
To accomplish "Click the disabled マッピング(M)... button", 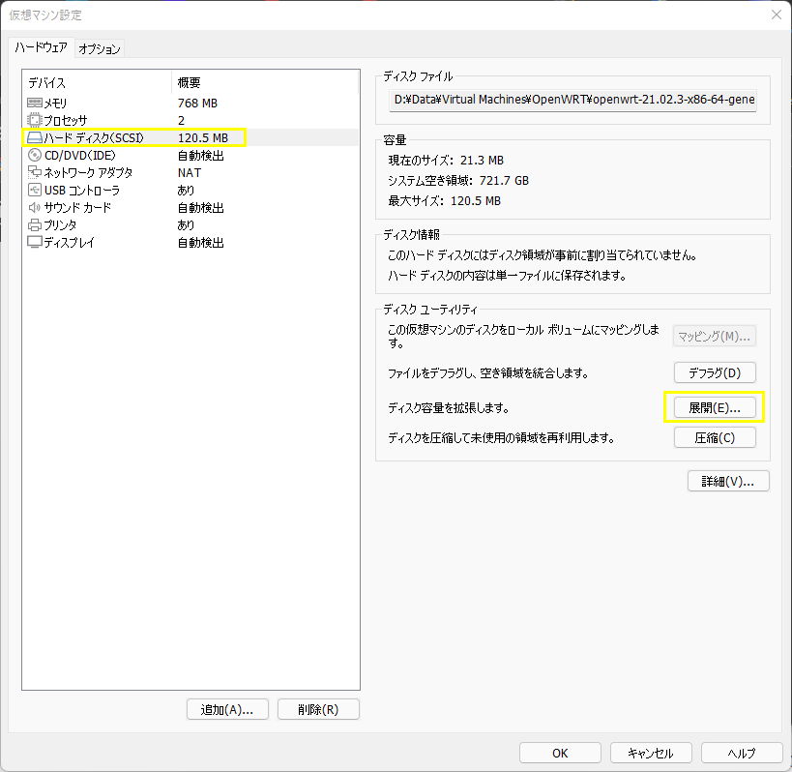I will point(715,336).
